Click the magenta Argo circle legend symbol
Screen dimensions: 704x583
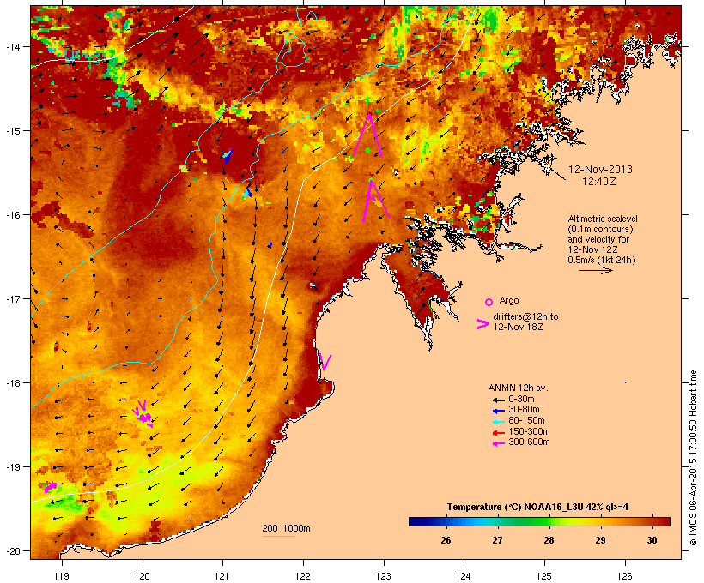[x=489, y=302]
